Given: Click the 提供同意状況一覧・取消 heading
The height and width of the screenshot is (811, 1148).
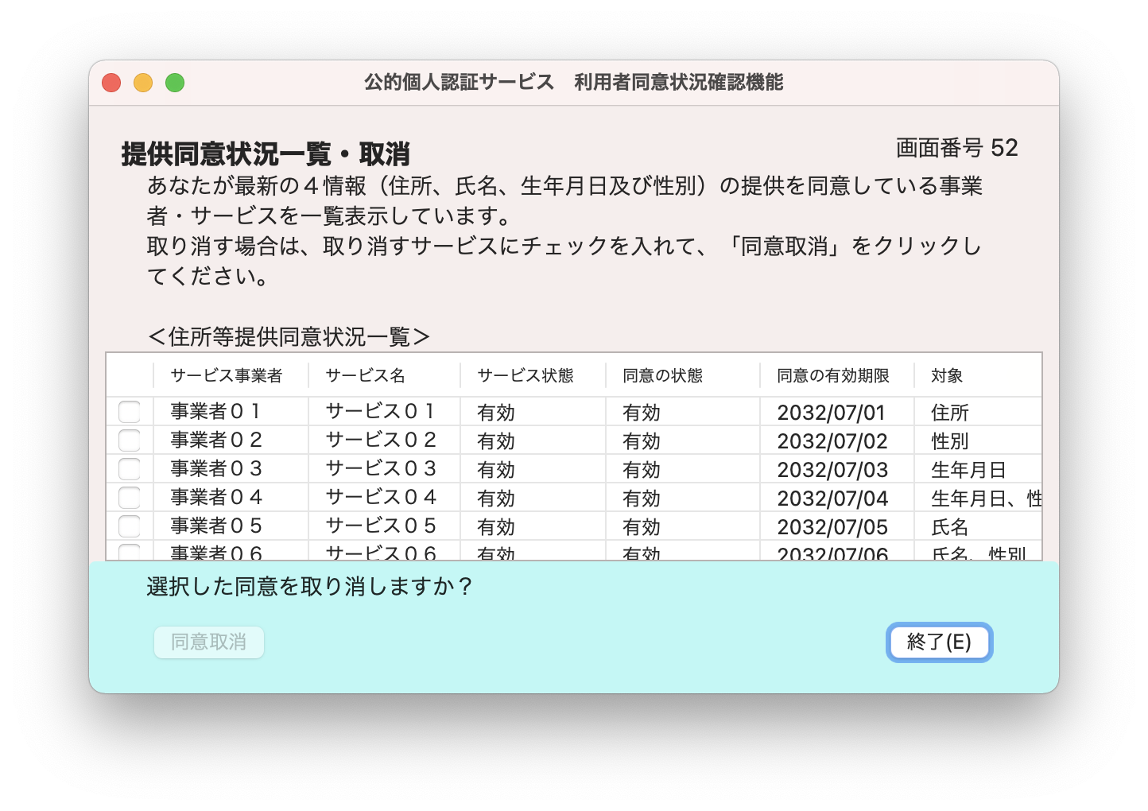Looking at the screenshot, I should coord(266,154).
